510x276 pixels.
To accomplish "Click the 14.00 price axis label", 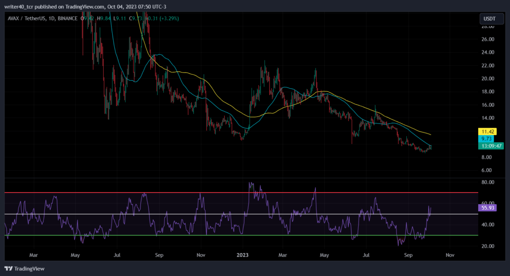I will click(x=488, y=118).
